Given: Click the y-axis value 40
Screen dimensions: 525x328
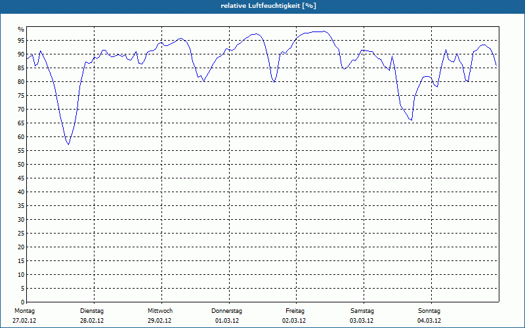Looking at the screenshot, I should click(x=21, y=192).
